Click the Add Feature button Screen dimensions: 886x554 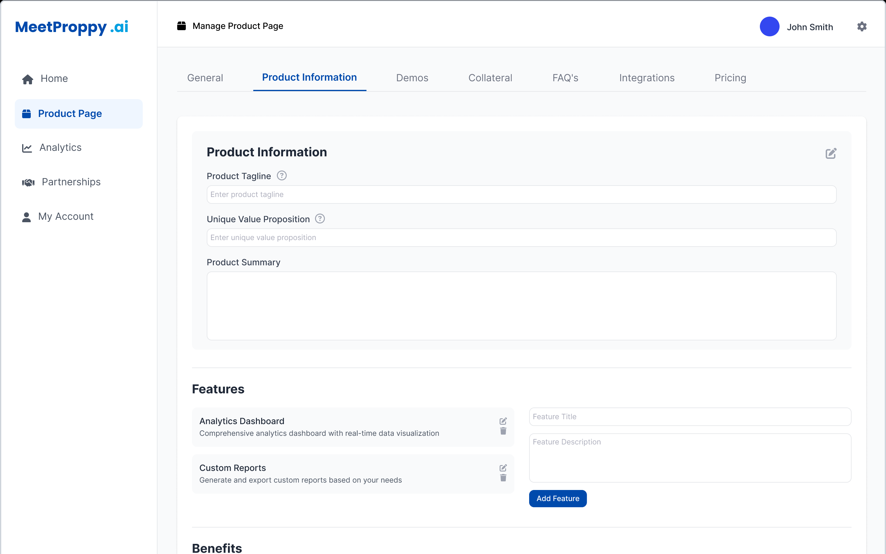557,498
